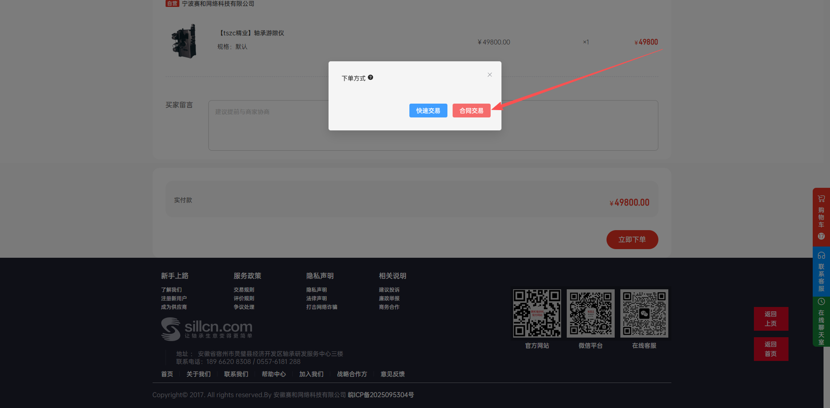Click the 返回首页 button

(771, 349)
